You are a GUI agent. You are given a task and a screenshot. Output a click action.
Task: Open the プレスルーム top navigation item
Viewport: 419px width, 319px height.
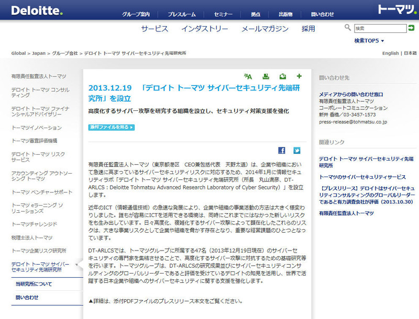point(182,14)
